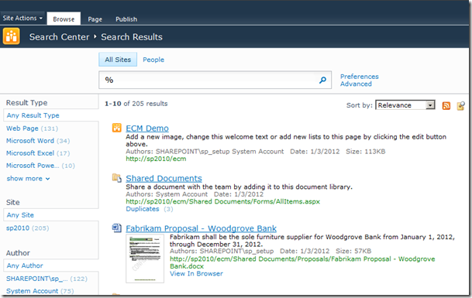Click the Duplicates (3) link
472x298 pixels.
(x=150, y=209)
